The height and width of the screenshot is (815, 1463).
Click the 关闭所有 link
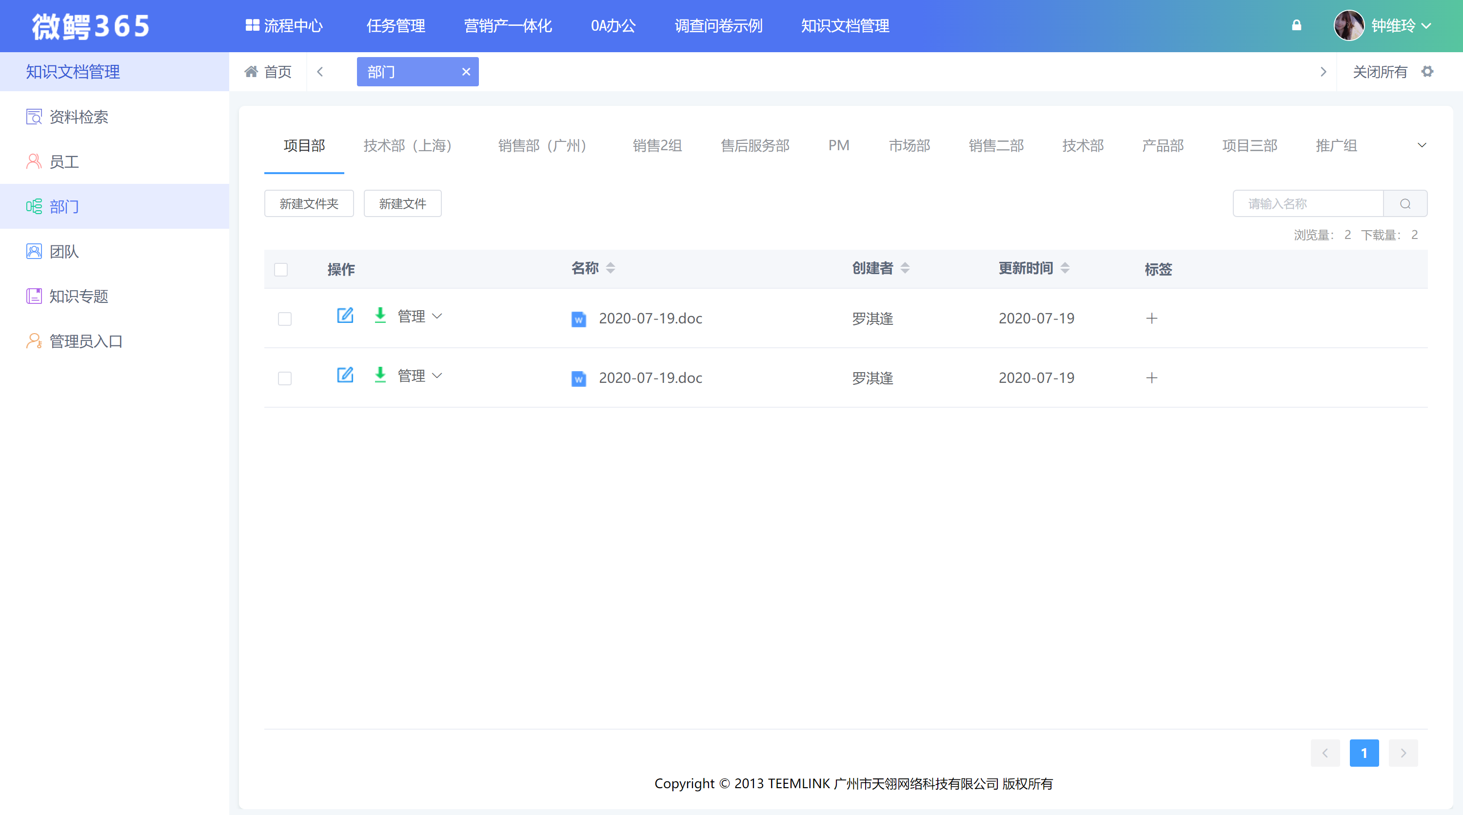[x=1380, y=72]
